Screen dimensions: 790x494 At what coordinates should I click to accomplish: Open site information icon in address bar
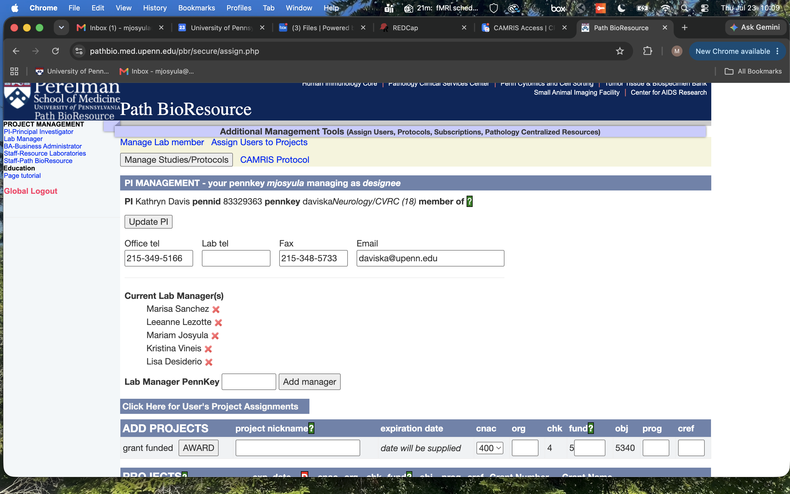tap(79, 51)
